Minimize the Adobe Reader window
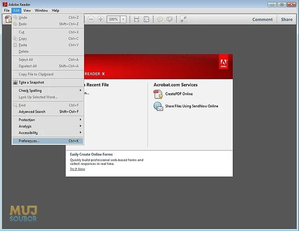Image resolution: width=299 pixels, height=231 pixels. point(272,4)
